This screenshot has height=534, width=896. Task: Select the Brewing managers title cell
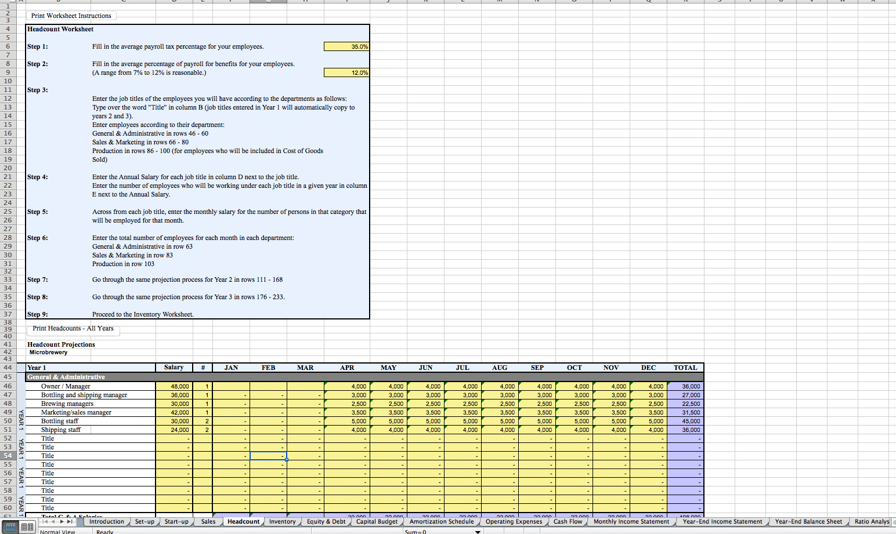click(91, 404)
